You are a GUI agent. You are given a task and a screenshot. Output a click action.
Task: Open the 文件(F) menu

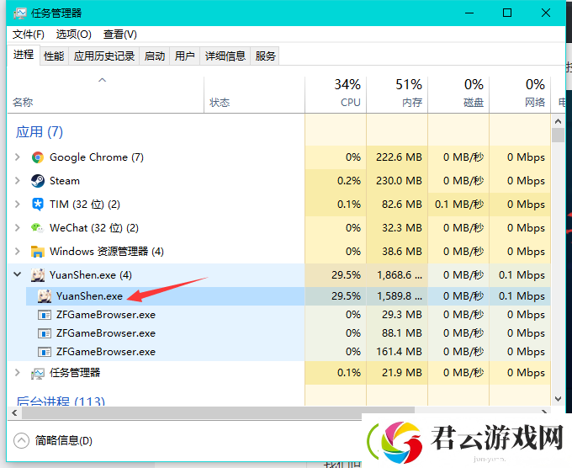point(29,35)
